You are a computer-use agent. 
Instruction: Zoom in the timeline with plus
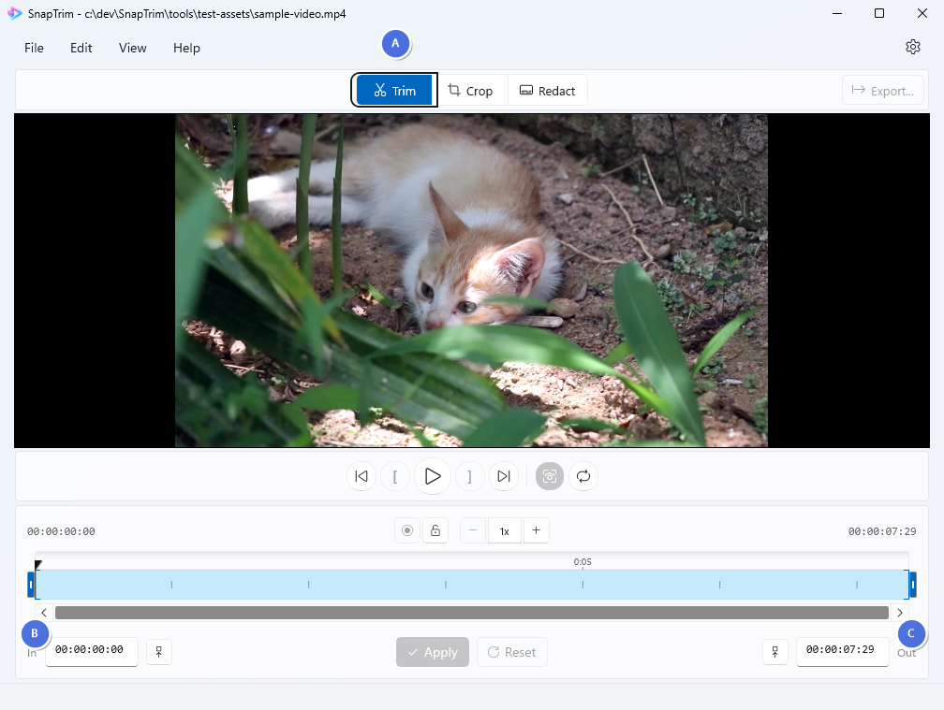tap(536, 531)
